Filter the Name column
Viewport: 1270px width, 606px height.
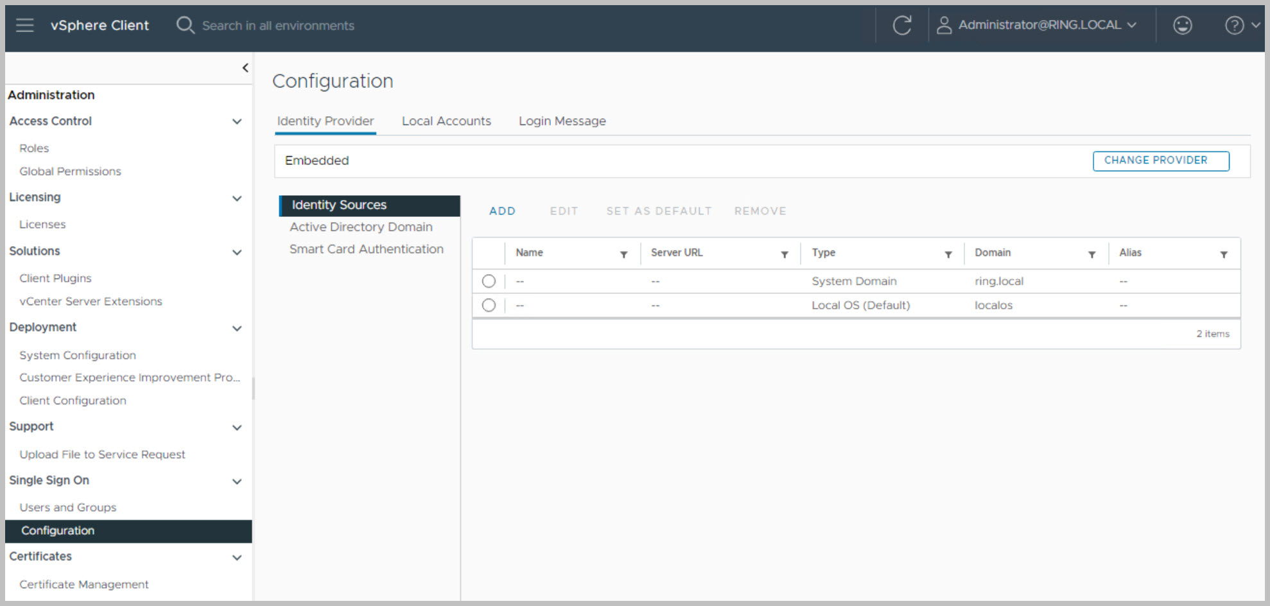(x=623, y=254)
